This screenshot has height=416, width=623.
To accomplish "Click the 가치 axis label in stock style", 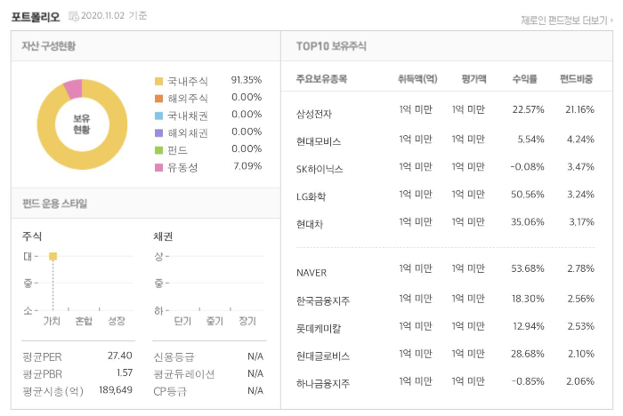I will 52,321.
